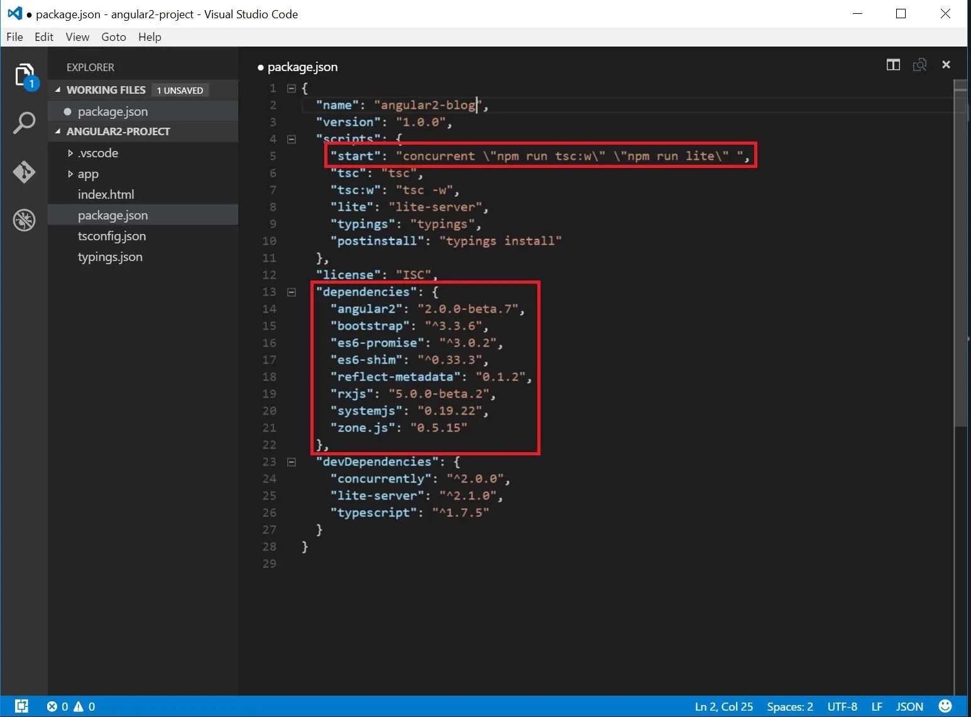
Task: Click the "typescript" devDependency key
Action: 374,513
